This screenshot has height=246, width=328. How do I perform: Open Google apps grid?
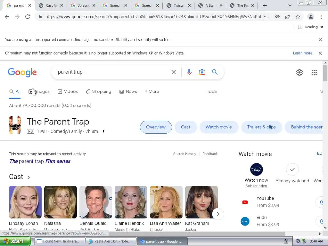[x=314, y=72]
